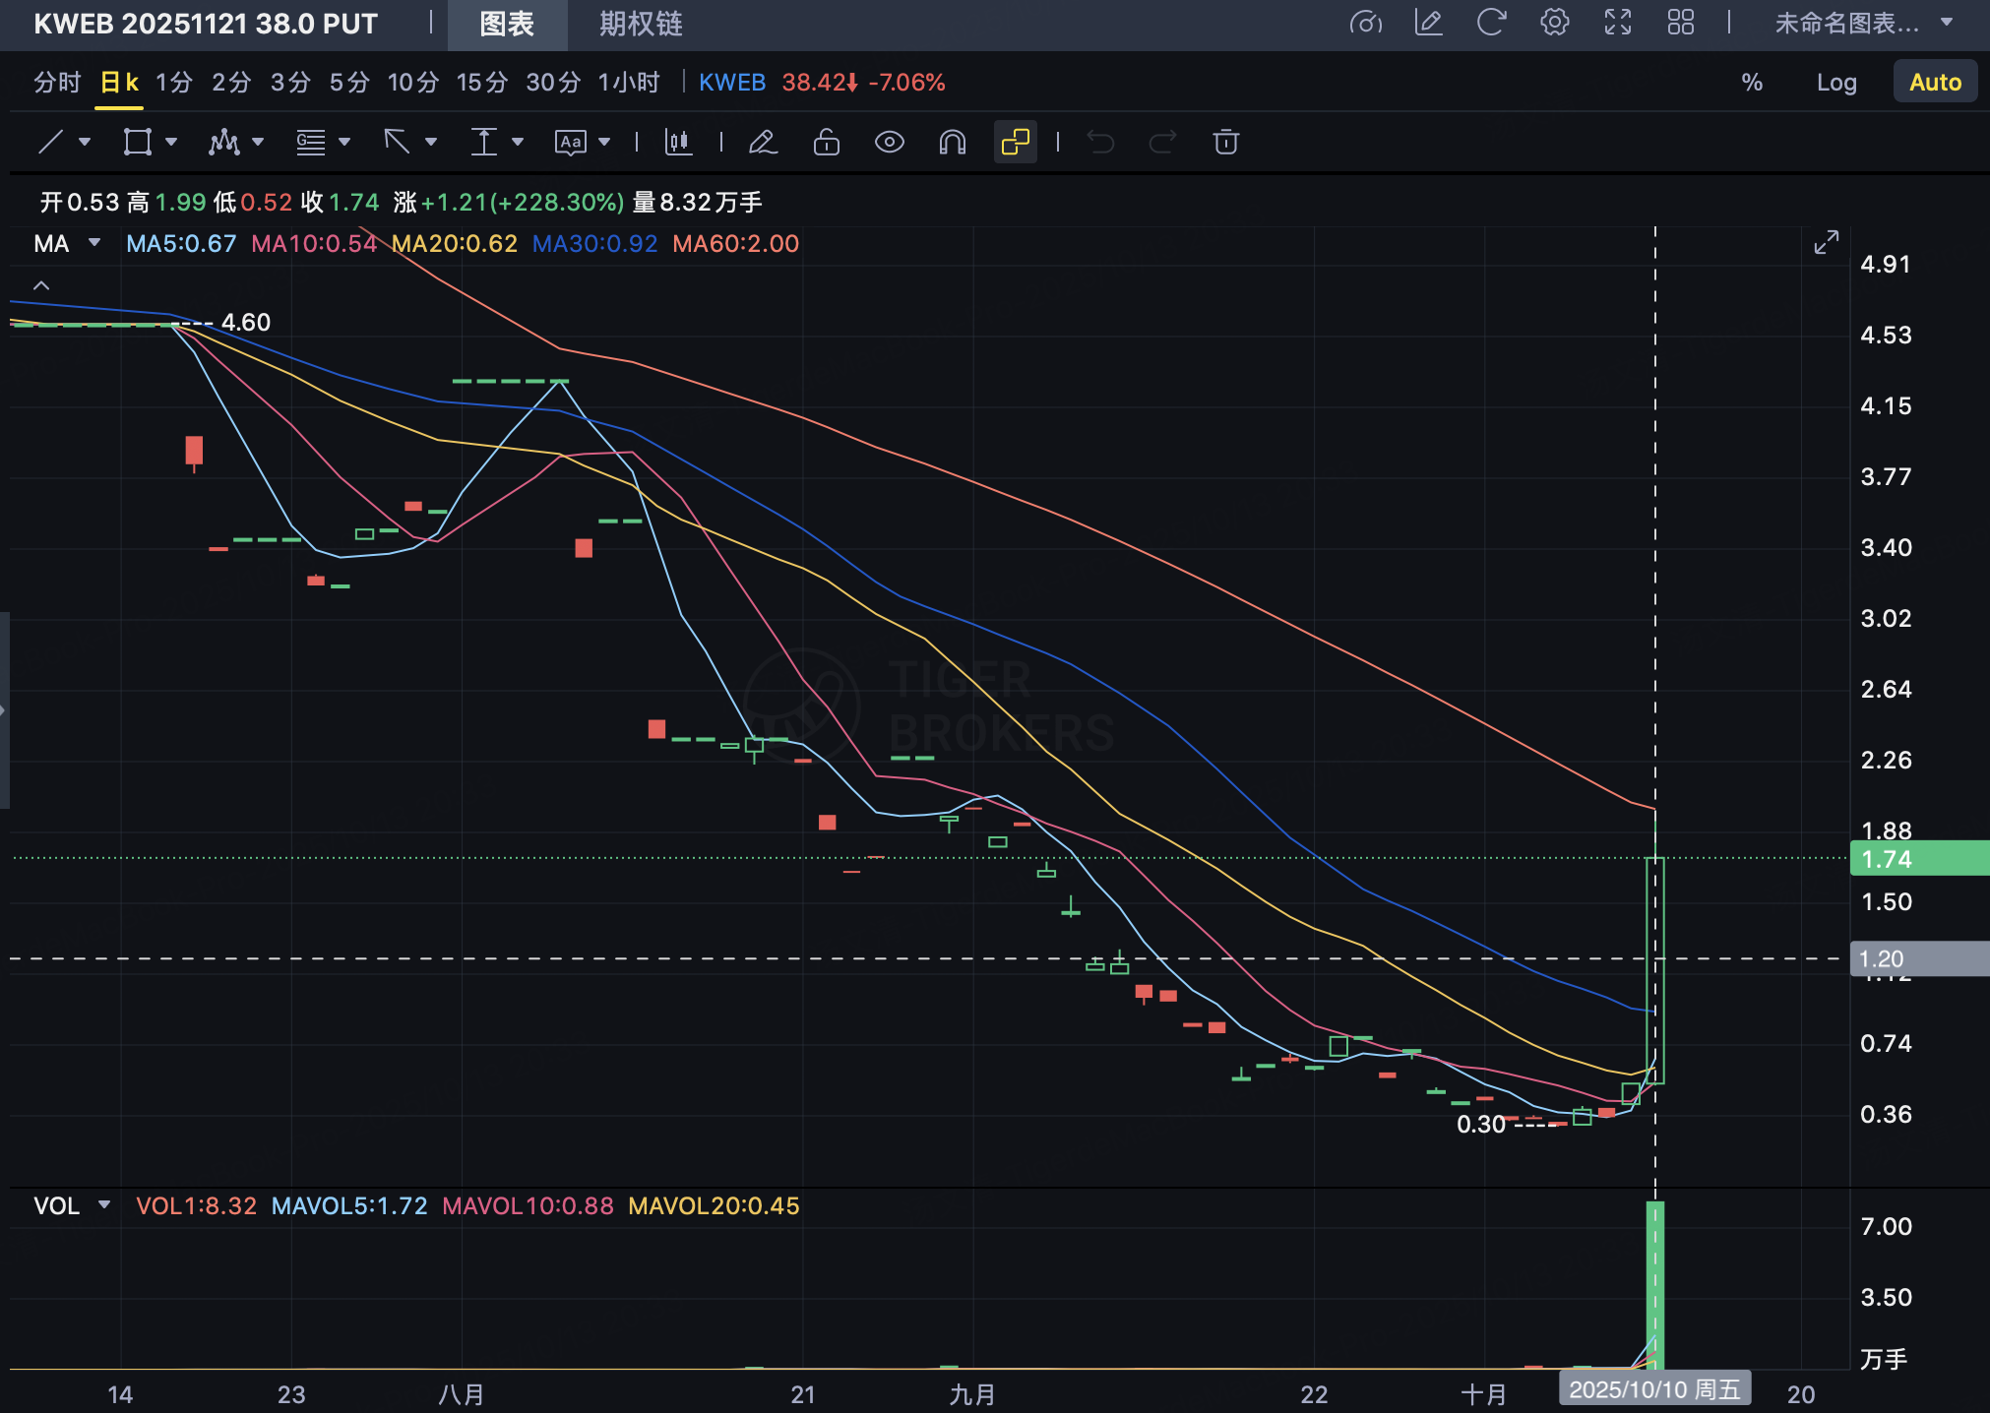1990x1413 pixels.
Task: Open the chart settings gear icon
Action: click(x=1554, y=23)
